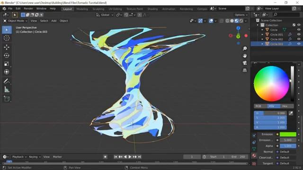Open the Texture properties tab icon
Screen dimensions: 303x170
point(254,164)
